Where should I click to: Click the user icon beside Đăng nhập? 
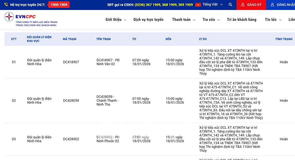click(272, 5)
